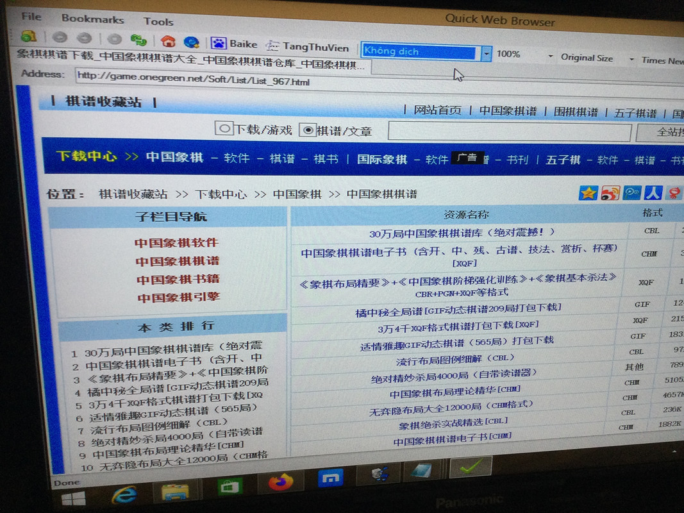Click the blue globe search icon
Viewport: 684px width, 513px height.
pyautogui.click(x=192, y=42)
